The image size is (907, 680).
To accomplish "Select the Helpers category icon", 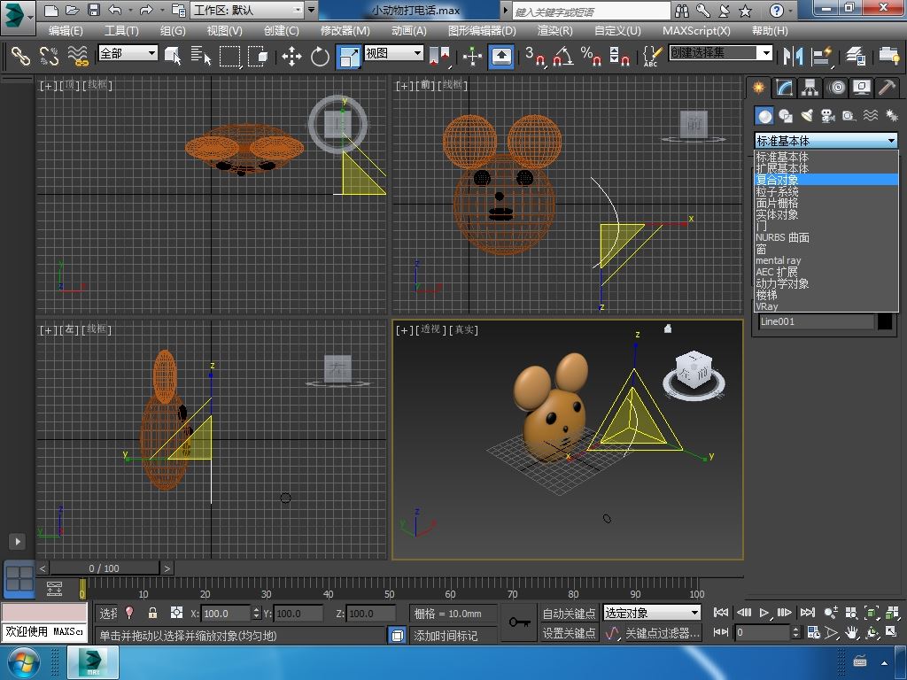I will [x=849, y=116].
